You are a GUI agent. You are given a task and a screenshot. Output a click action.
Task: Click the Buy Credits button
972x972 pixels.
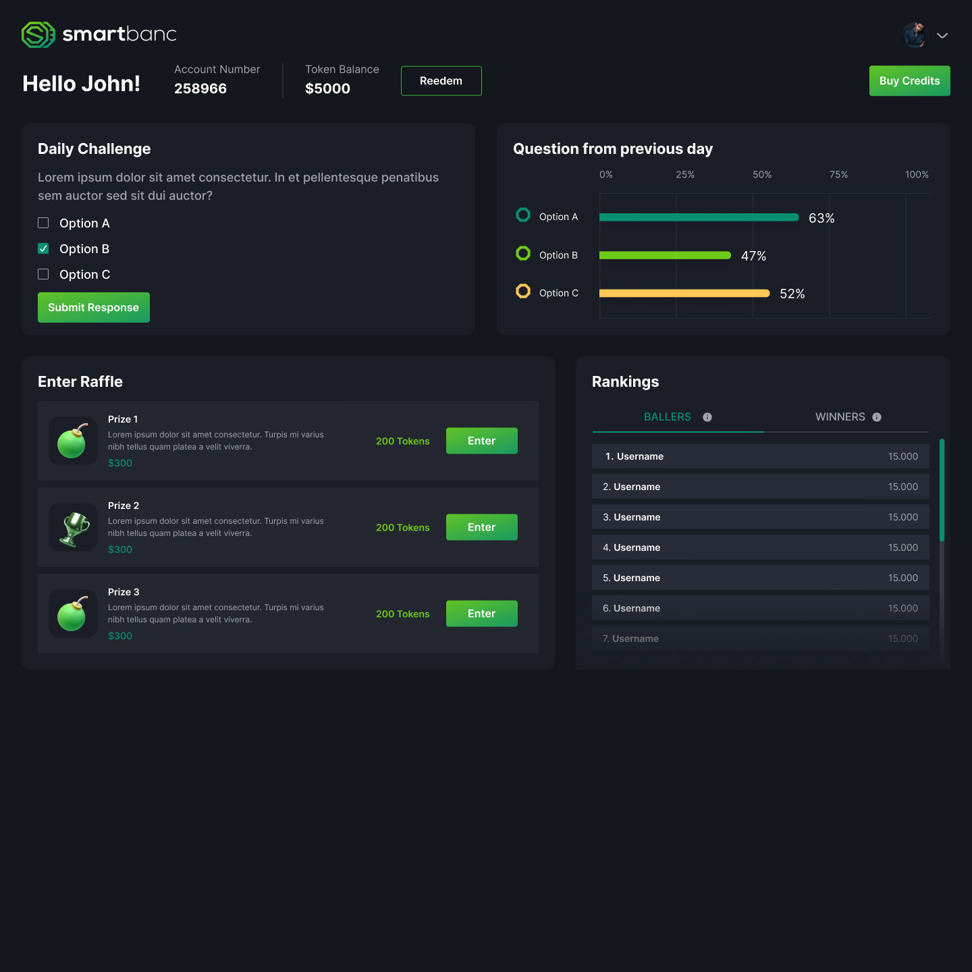909,81
